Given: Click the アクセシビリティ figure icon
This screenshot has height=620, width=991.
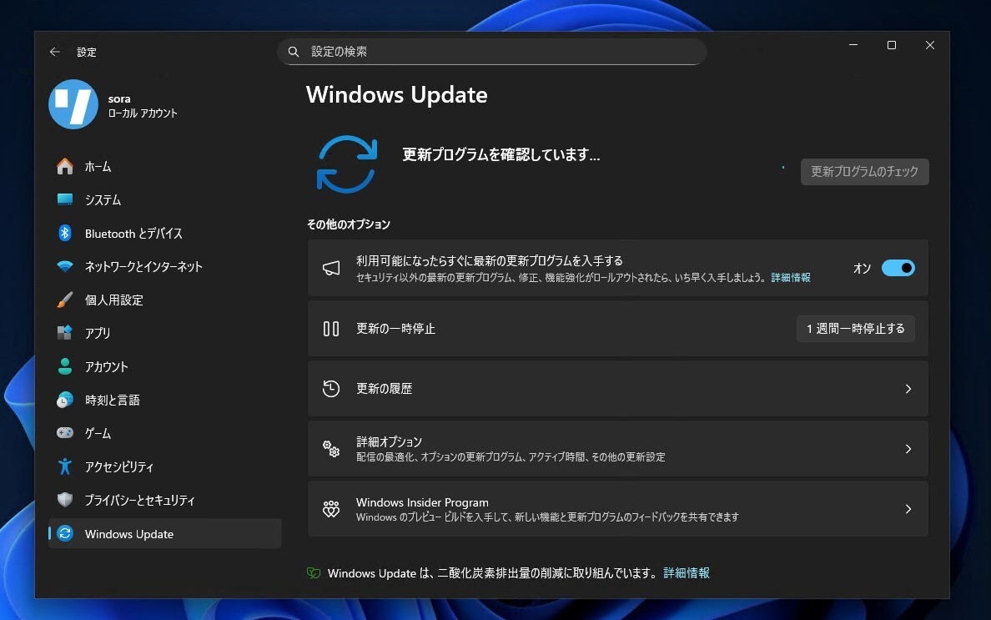Looking at the screenshot, I should [64, 466].
